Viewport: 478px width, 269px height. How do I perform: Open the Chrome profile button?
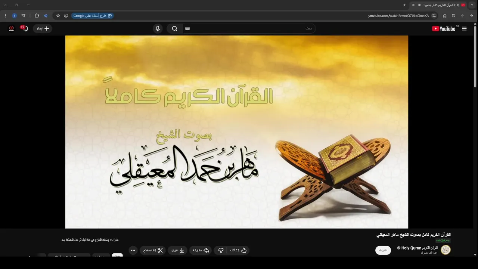coord(14,16)
